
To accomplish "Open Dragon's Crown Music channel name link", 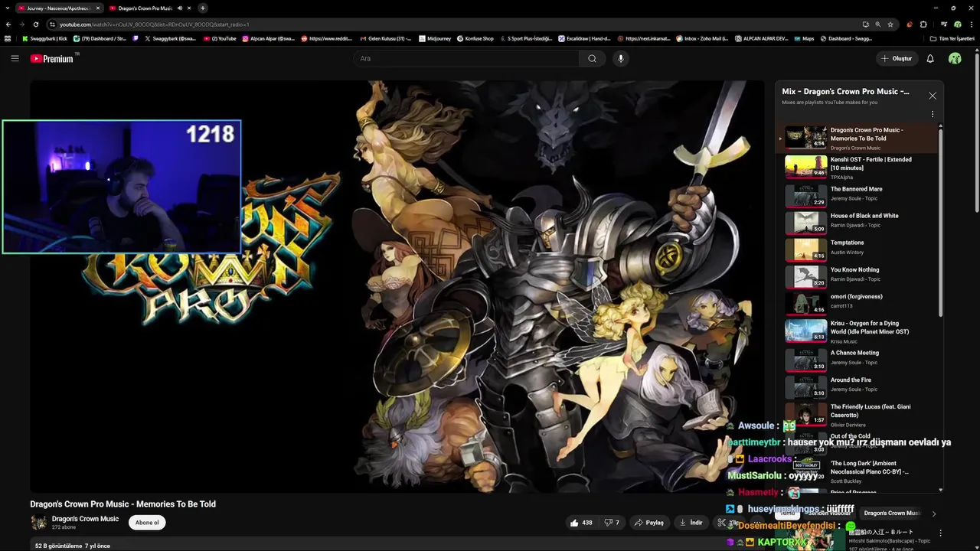I will [x=85, y=519].
